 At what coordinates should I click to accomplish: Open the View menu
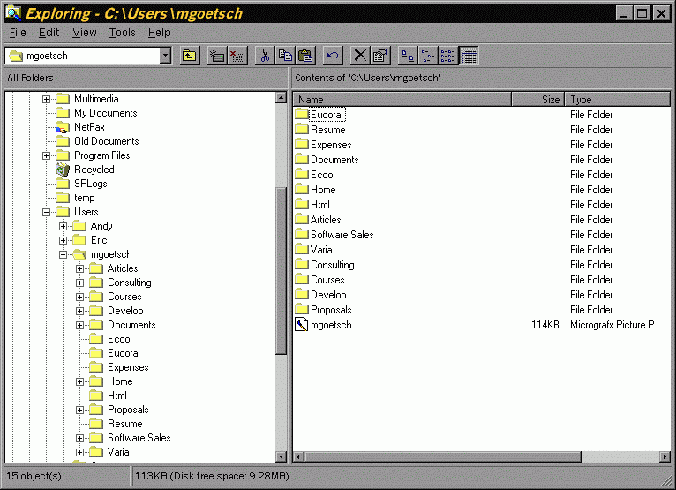[85, 33]
